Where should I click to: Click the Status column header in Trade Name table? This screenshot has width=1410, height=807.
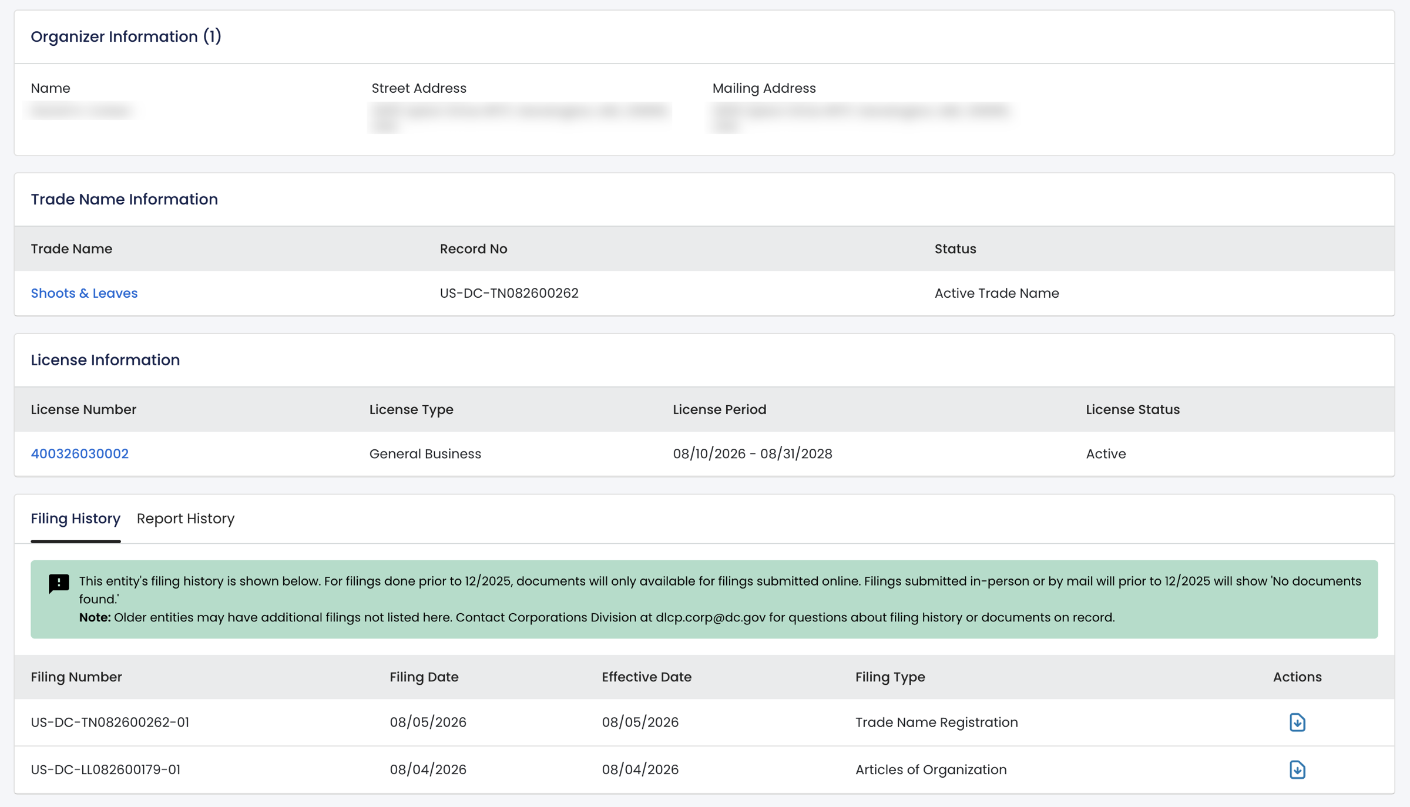955,248
